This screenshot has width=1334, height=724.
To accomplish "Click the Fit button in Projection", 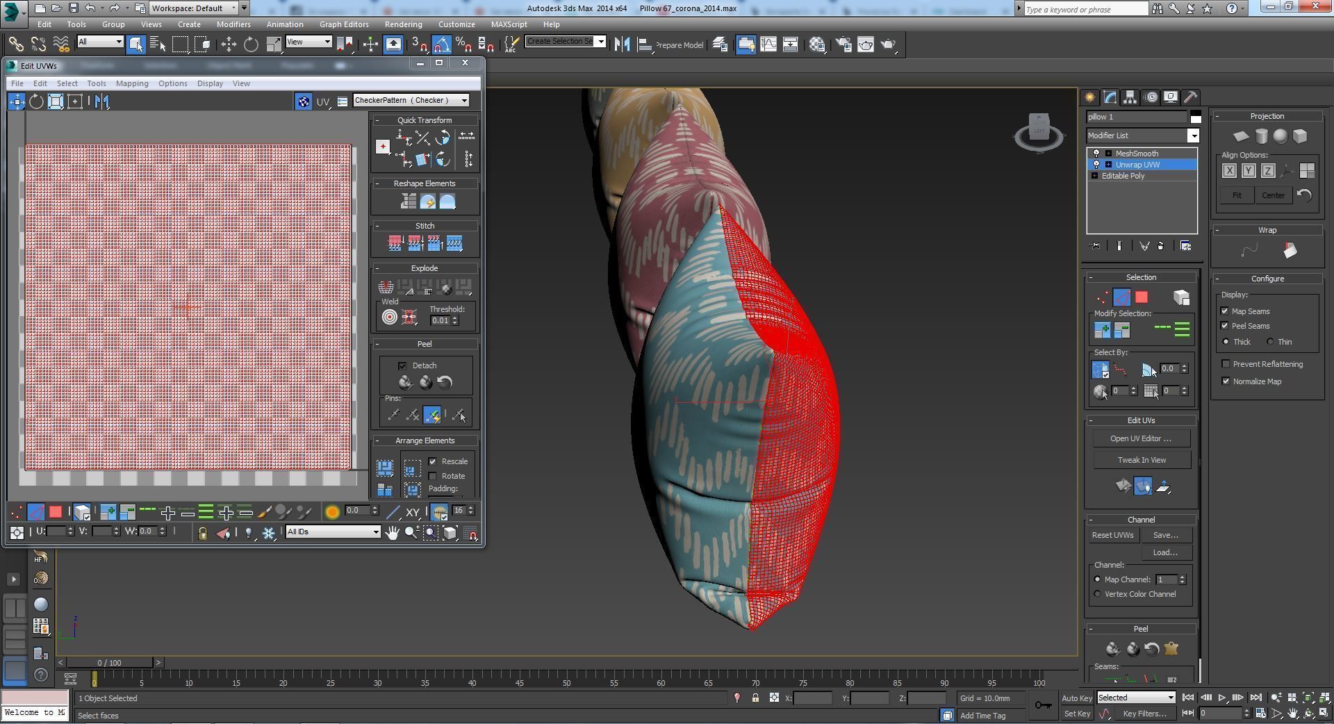I will click(1237, 195).
